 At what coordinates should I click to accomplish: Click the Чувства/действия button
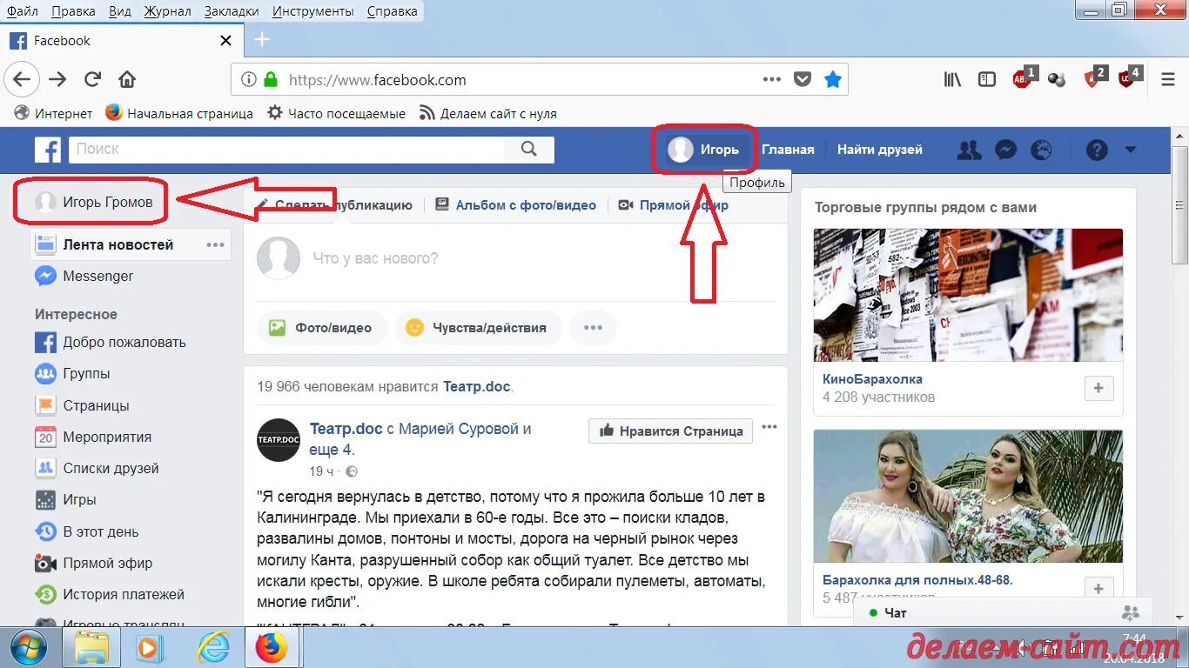coord(478,328)
